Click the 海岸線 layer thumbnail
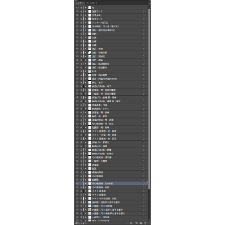225x225 pixels. [x=90, y=202]
